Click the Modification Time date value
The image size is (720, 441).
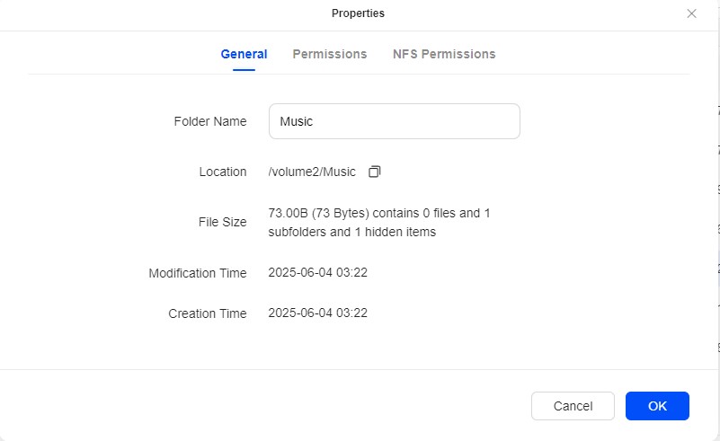click(317, 272)
